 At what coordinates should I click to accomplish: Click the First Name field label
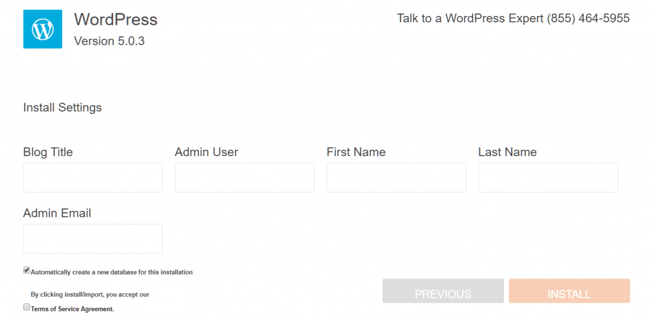click(x=356, y=152)
